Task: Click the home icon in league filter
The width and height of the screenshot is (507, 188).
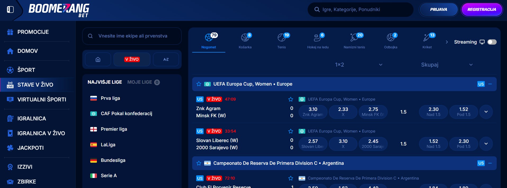Action: (x=98, y=59)
